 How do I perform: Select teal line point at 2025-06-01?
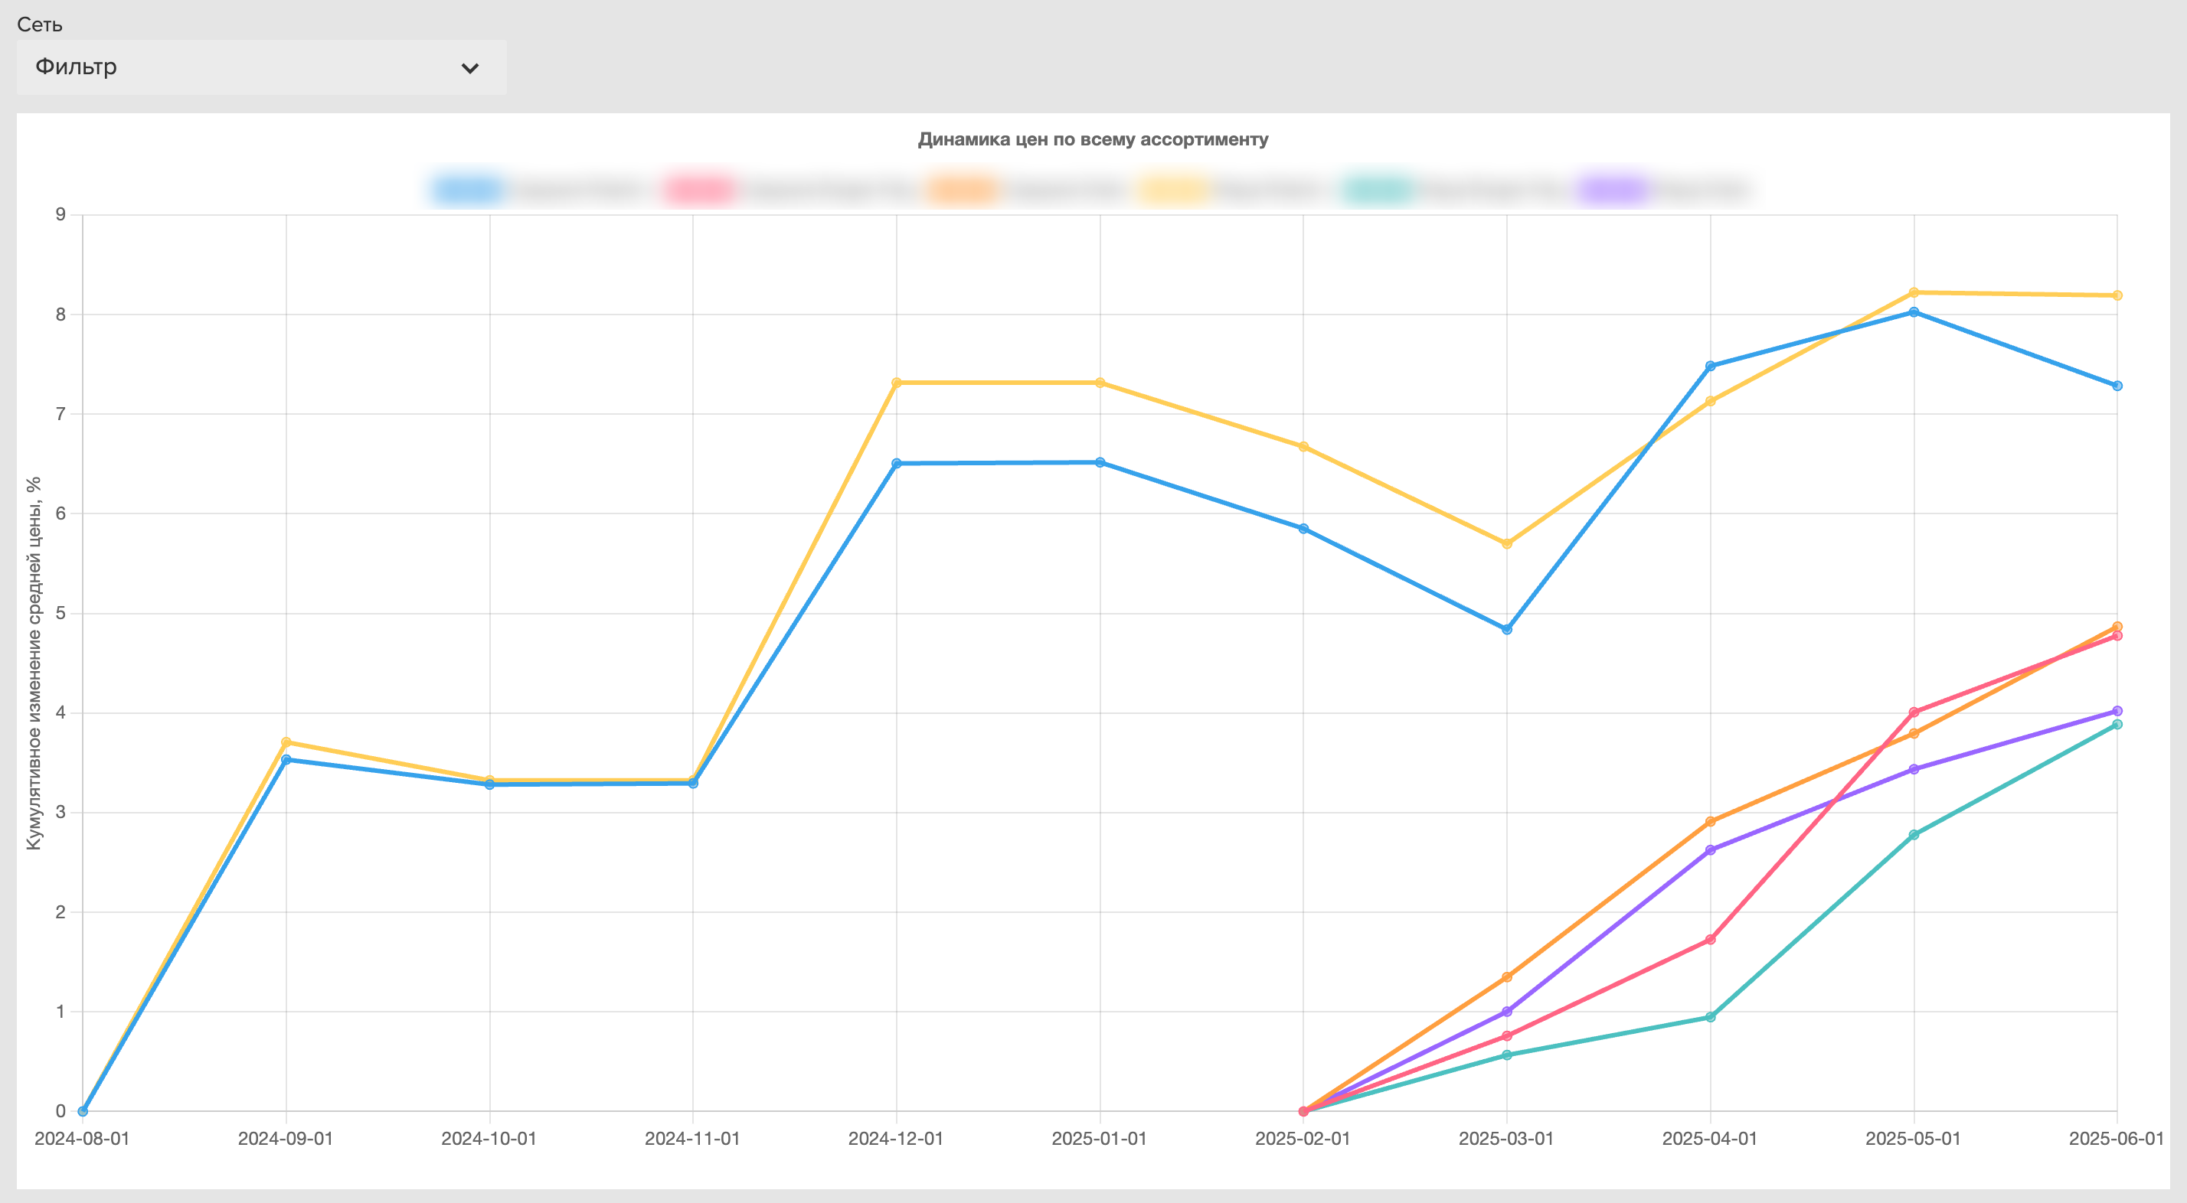(x=2117, y=725)
